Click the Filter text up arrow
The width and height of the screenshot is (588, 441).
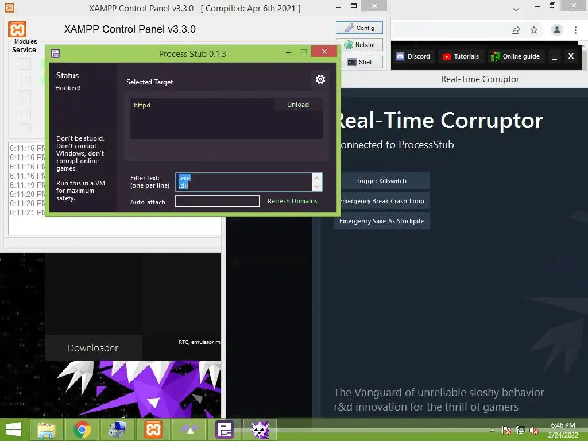pyautogui.click(x=317, y=178)
